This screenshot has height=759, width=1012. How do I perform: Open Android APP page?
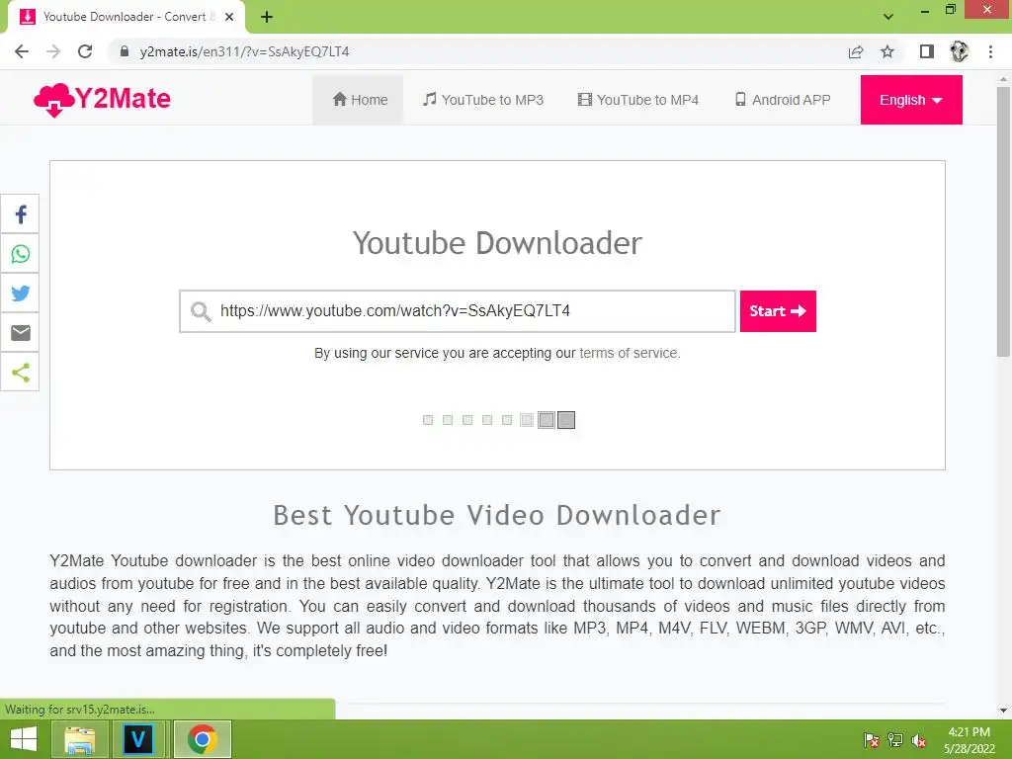pos(783,100)
